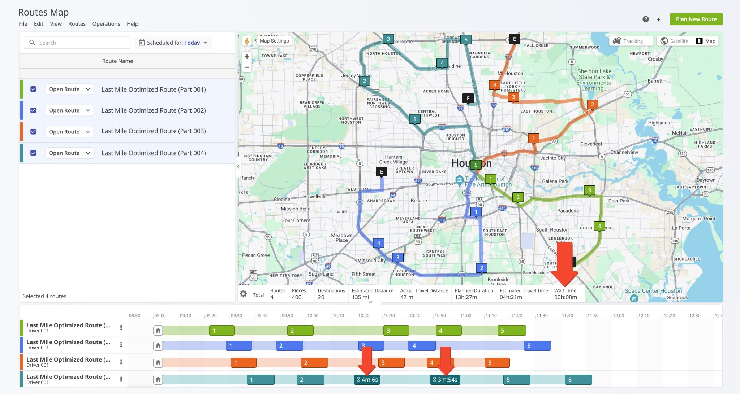Click the lightning bolt icon
Viewport: 740px width, 394px height.
pyautogui.click(x=659, y=19)
